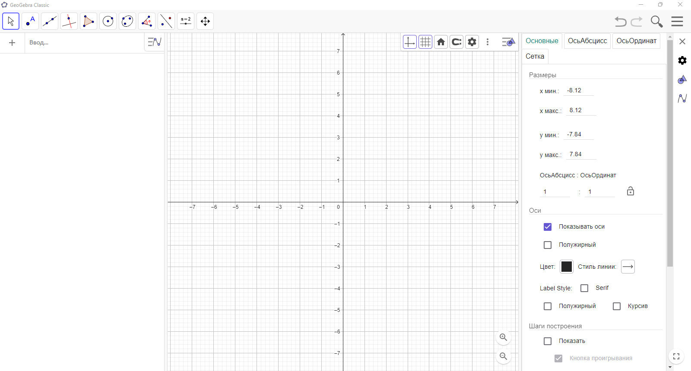Select the Angle measurement tool

pyautogui.click(x=147, y=21)
